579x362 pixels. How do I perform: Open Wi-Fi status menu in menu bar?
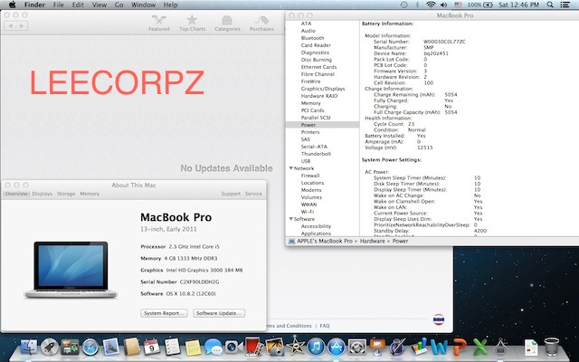(431, 5)
